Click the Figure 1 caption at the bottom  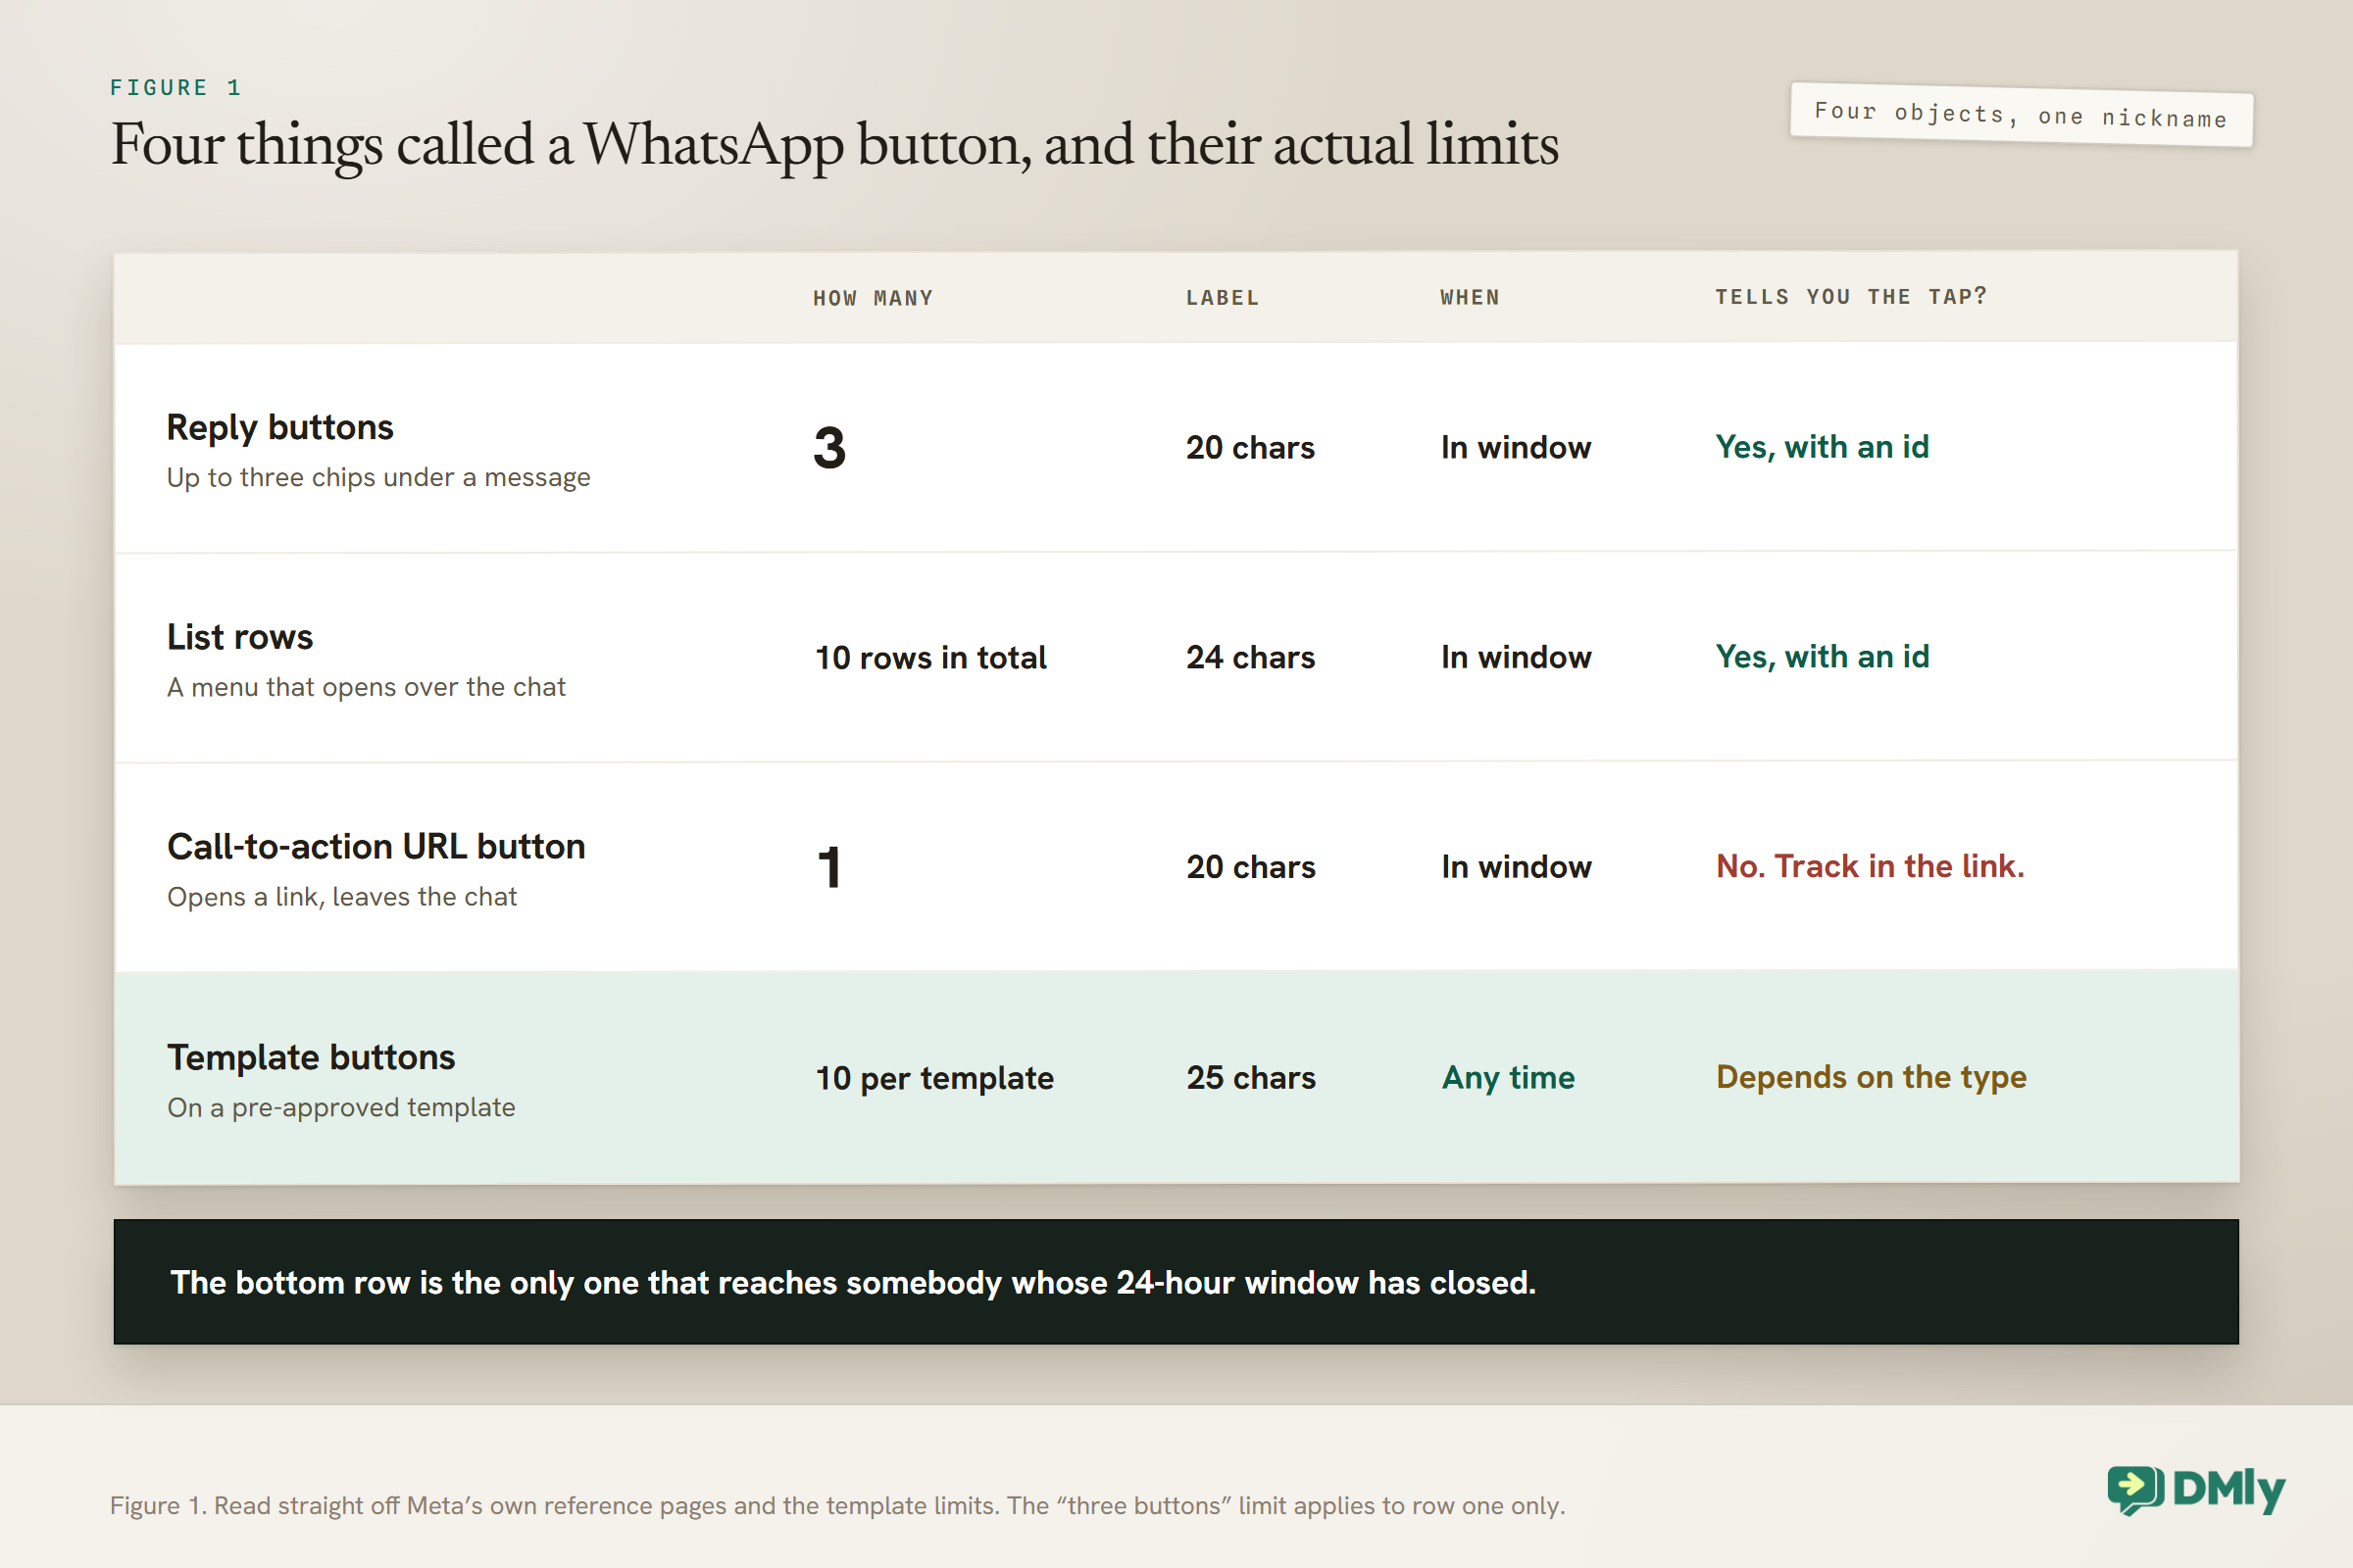tap(837, 1506)
